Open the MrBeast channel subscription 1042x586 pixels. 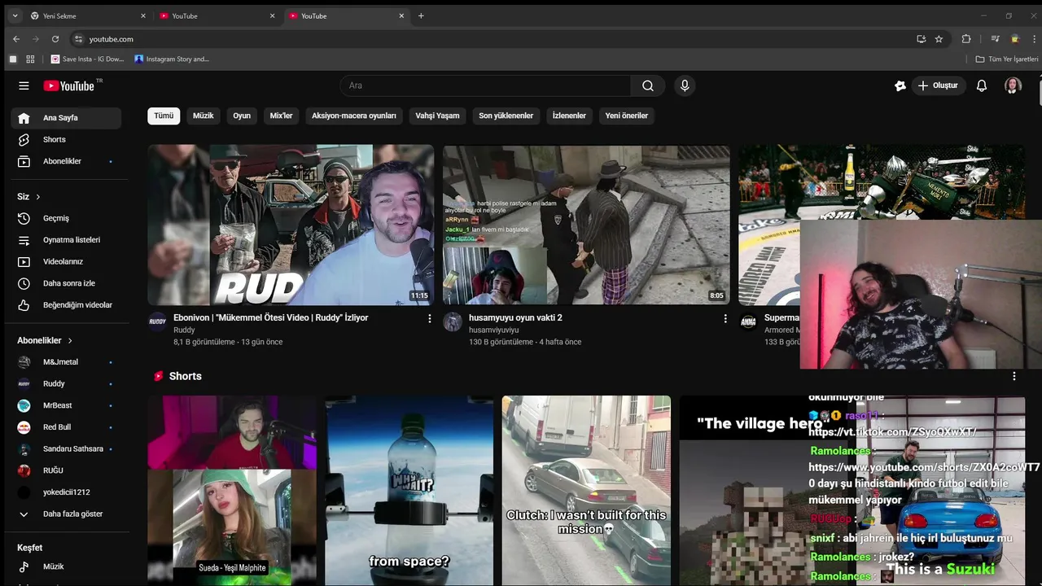[x=66, y=405]
